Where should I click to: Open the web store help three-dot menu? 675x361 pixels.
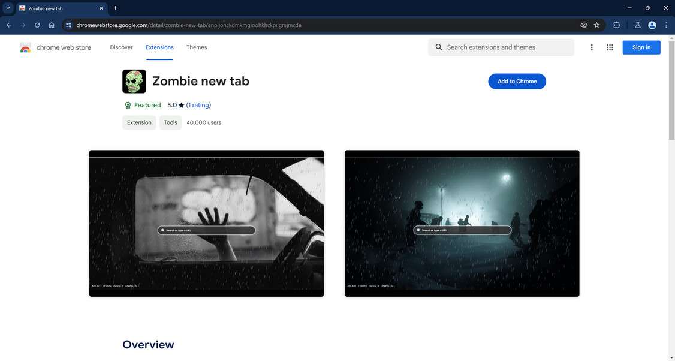pos(591,47)
